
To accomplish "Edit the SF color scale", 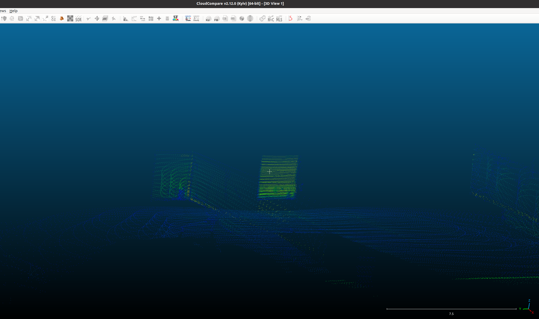I will pyautogui.click(x=175, y=18).
